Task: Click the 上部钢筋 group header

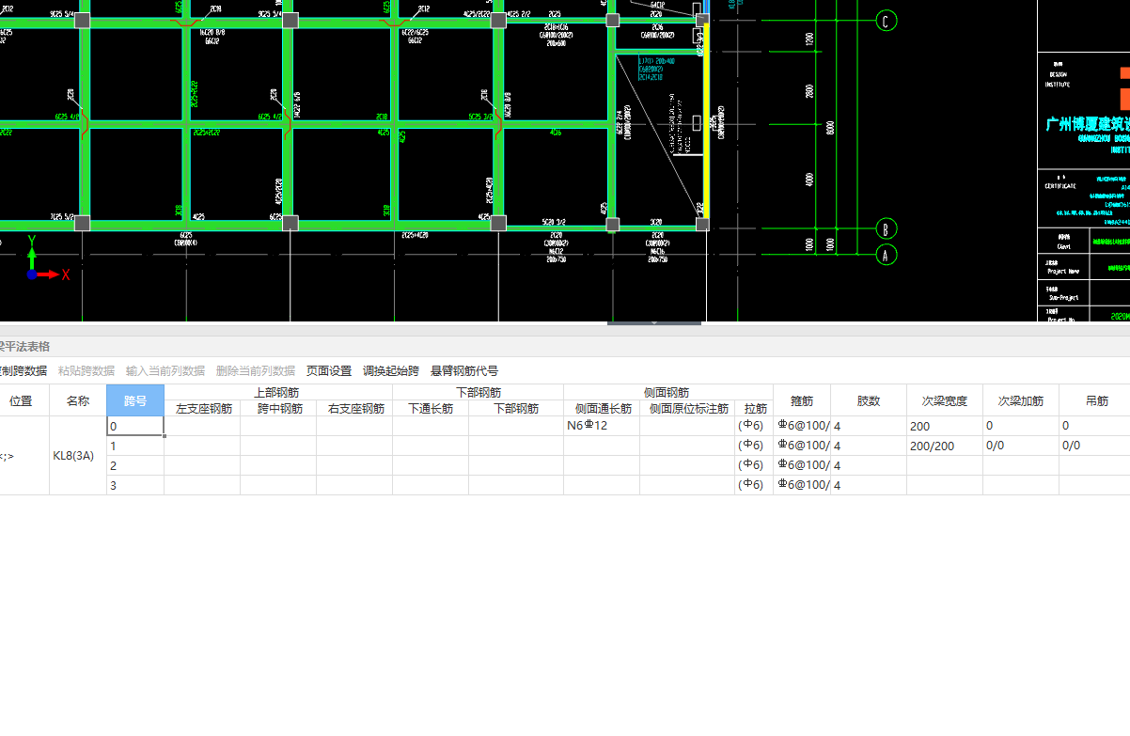Action: coord(277,392)
